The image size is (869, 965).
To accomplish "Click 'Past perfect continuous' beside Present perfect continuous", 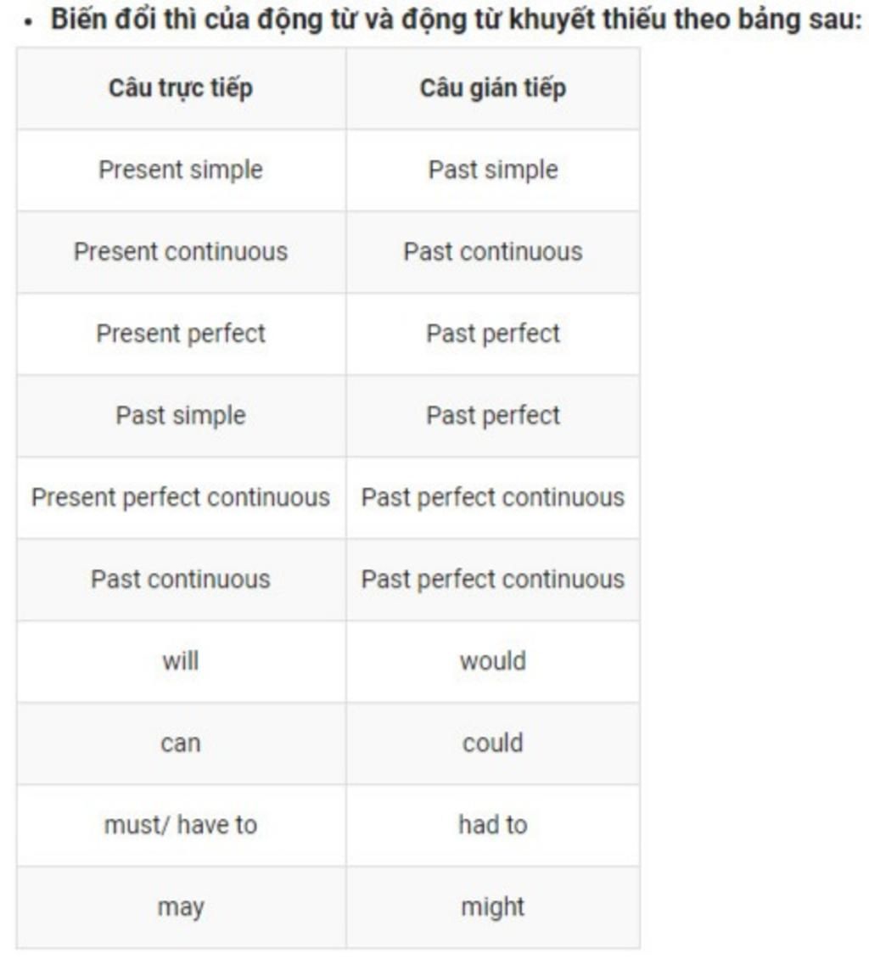I will [493, 497].
